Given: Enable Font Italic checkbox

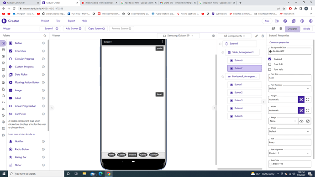Looking at the screenshot, I should pyautogui.click(x=270, y=69).
